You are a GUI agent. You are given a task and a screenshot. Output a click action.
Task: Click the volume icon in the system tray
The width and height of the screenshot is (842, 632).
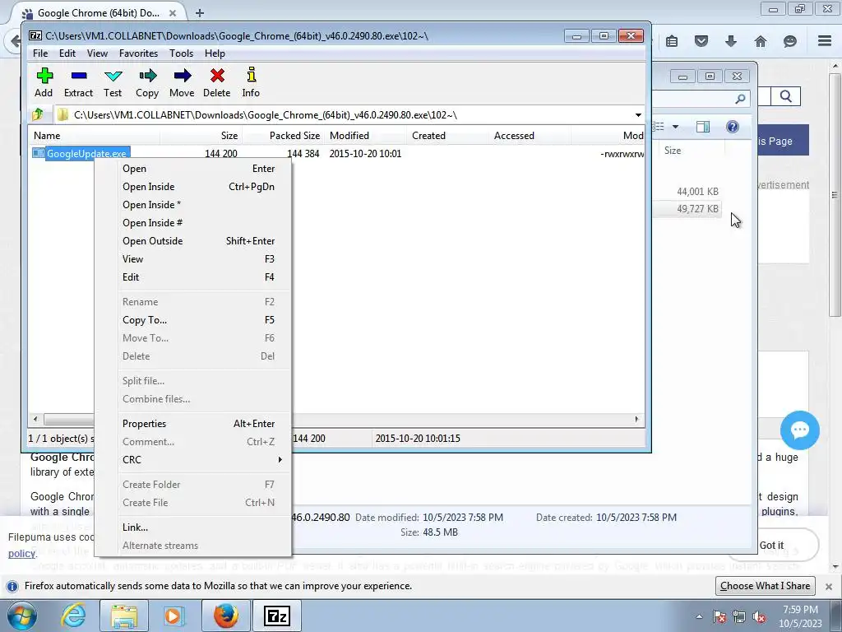[759, 616]
